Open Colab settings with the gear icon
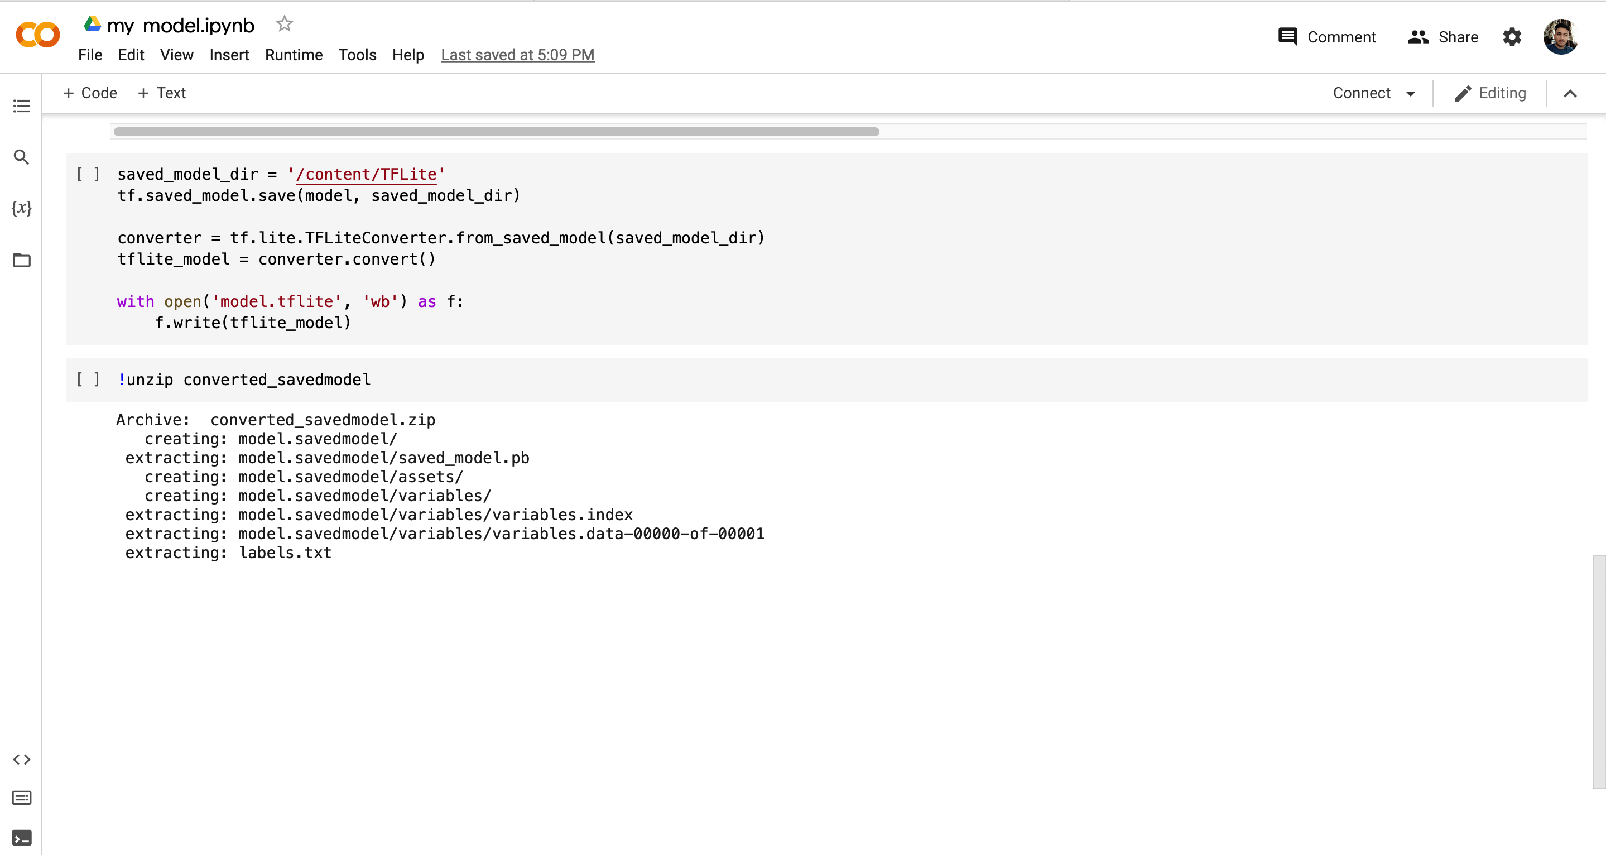This screenshot has width=1606, height=855. (1511, 37)
